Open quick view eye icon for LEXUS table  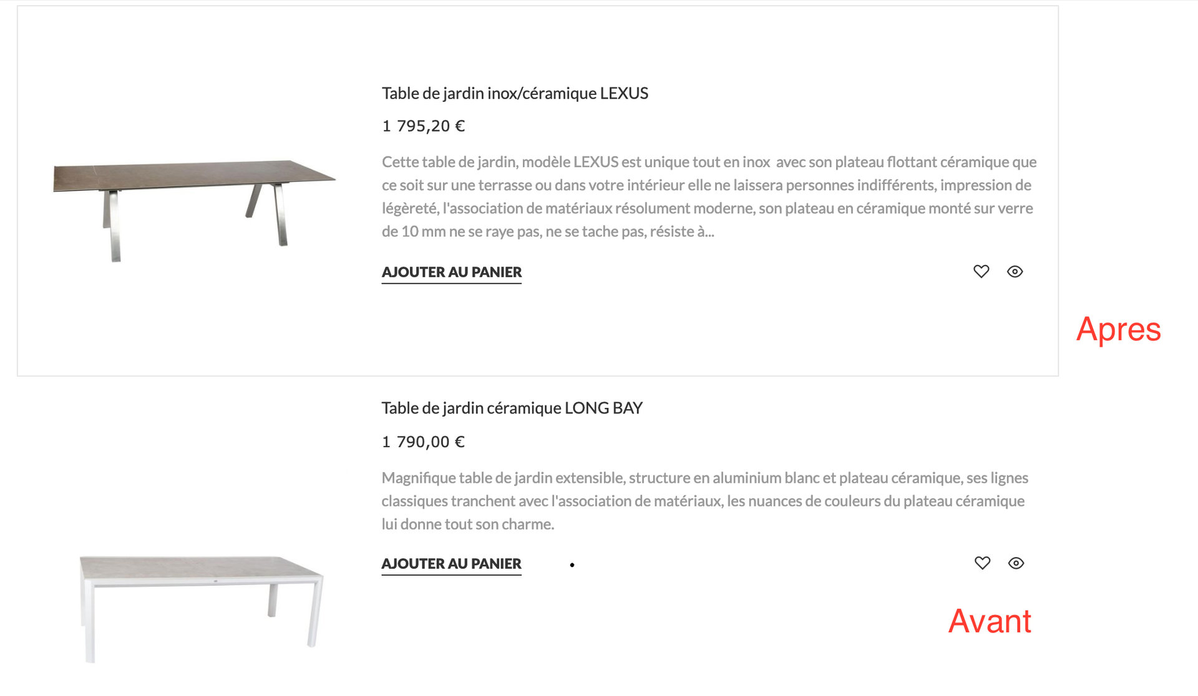pos(1015,271)
